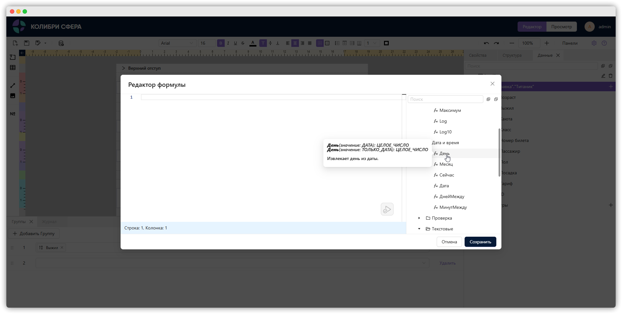This screenshot has width=622, height=314.
Task: Add field next to "Титаник" source
Action: tap(611, 87)
